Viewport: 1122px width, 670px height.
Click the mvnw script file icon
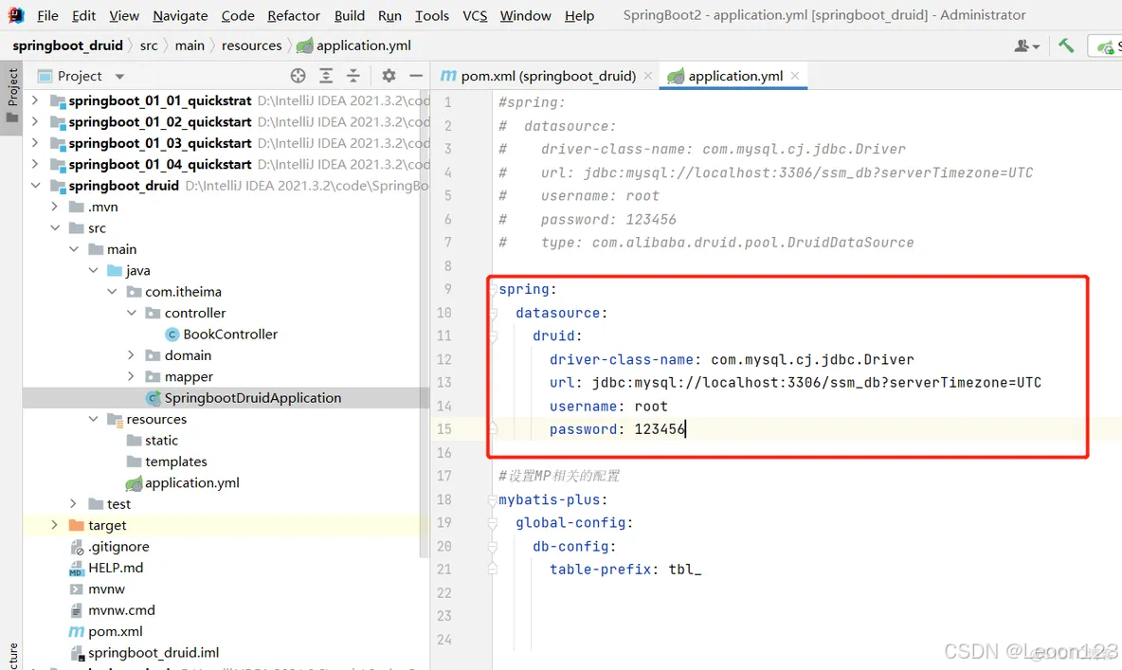[77, 589]
